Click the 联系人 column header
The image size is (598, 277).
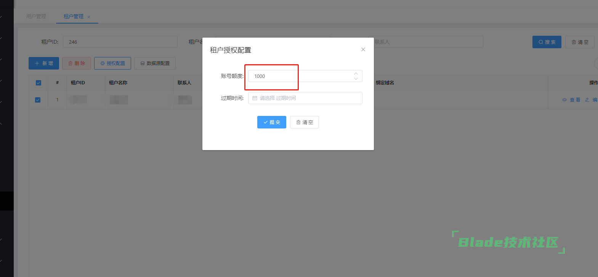tap(184, 82)
